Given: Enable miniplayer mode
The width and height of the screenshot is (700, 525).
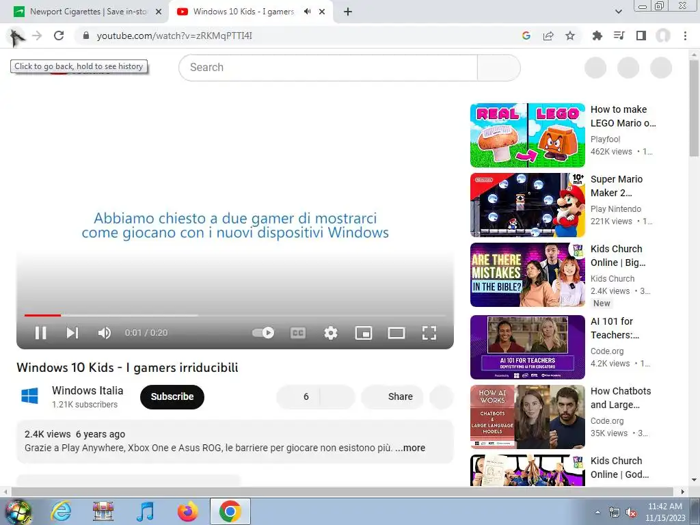Looking at the screenshot, I should click(x=364, y=333).
